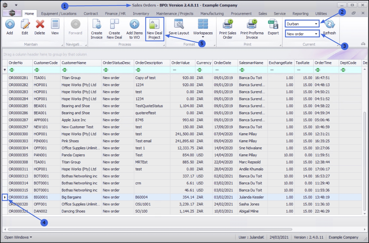Screen dimensions: 369x243
Task: Click the Create New Deal icon
Action: point(114,24)
